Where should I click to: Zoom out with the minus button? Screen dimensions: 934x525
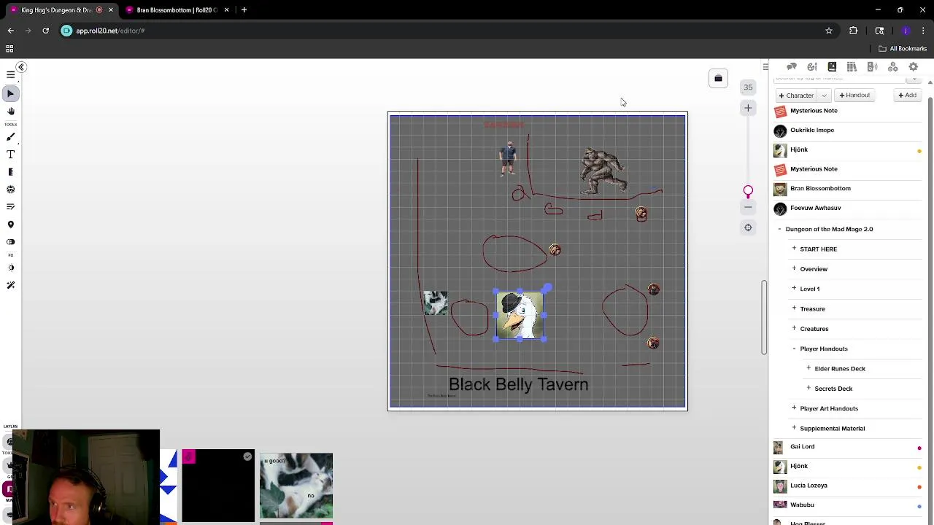(748, 208)
